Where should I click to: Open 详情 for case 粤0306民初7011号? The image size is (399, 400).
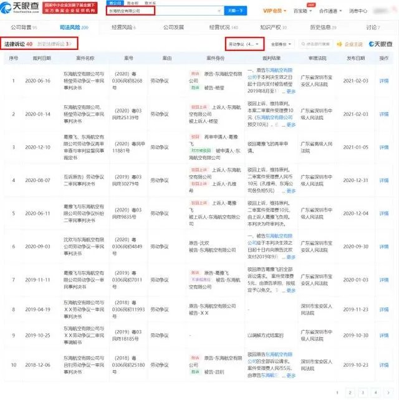[384, 280]
